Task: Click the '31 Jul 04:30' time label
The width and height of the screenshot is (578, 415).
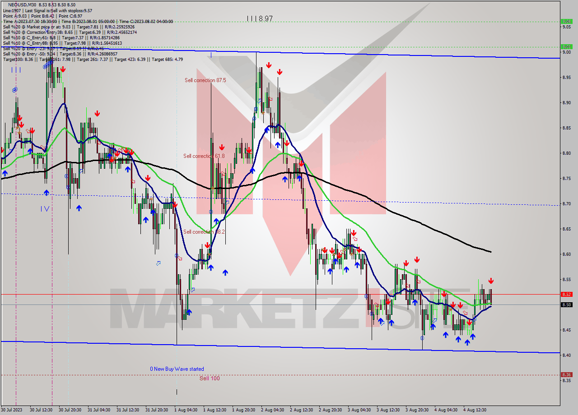Action: 99,410
